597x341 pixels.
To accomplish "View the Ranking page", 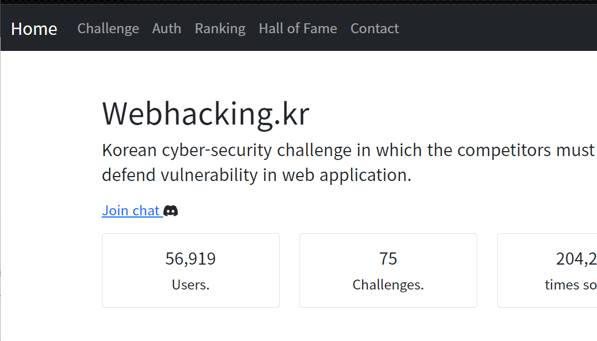I will [x=220, y=28].
